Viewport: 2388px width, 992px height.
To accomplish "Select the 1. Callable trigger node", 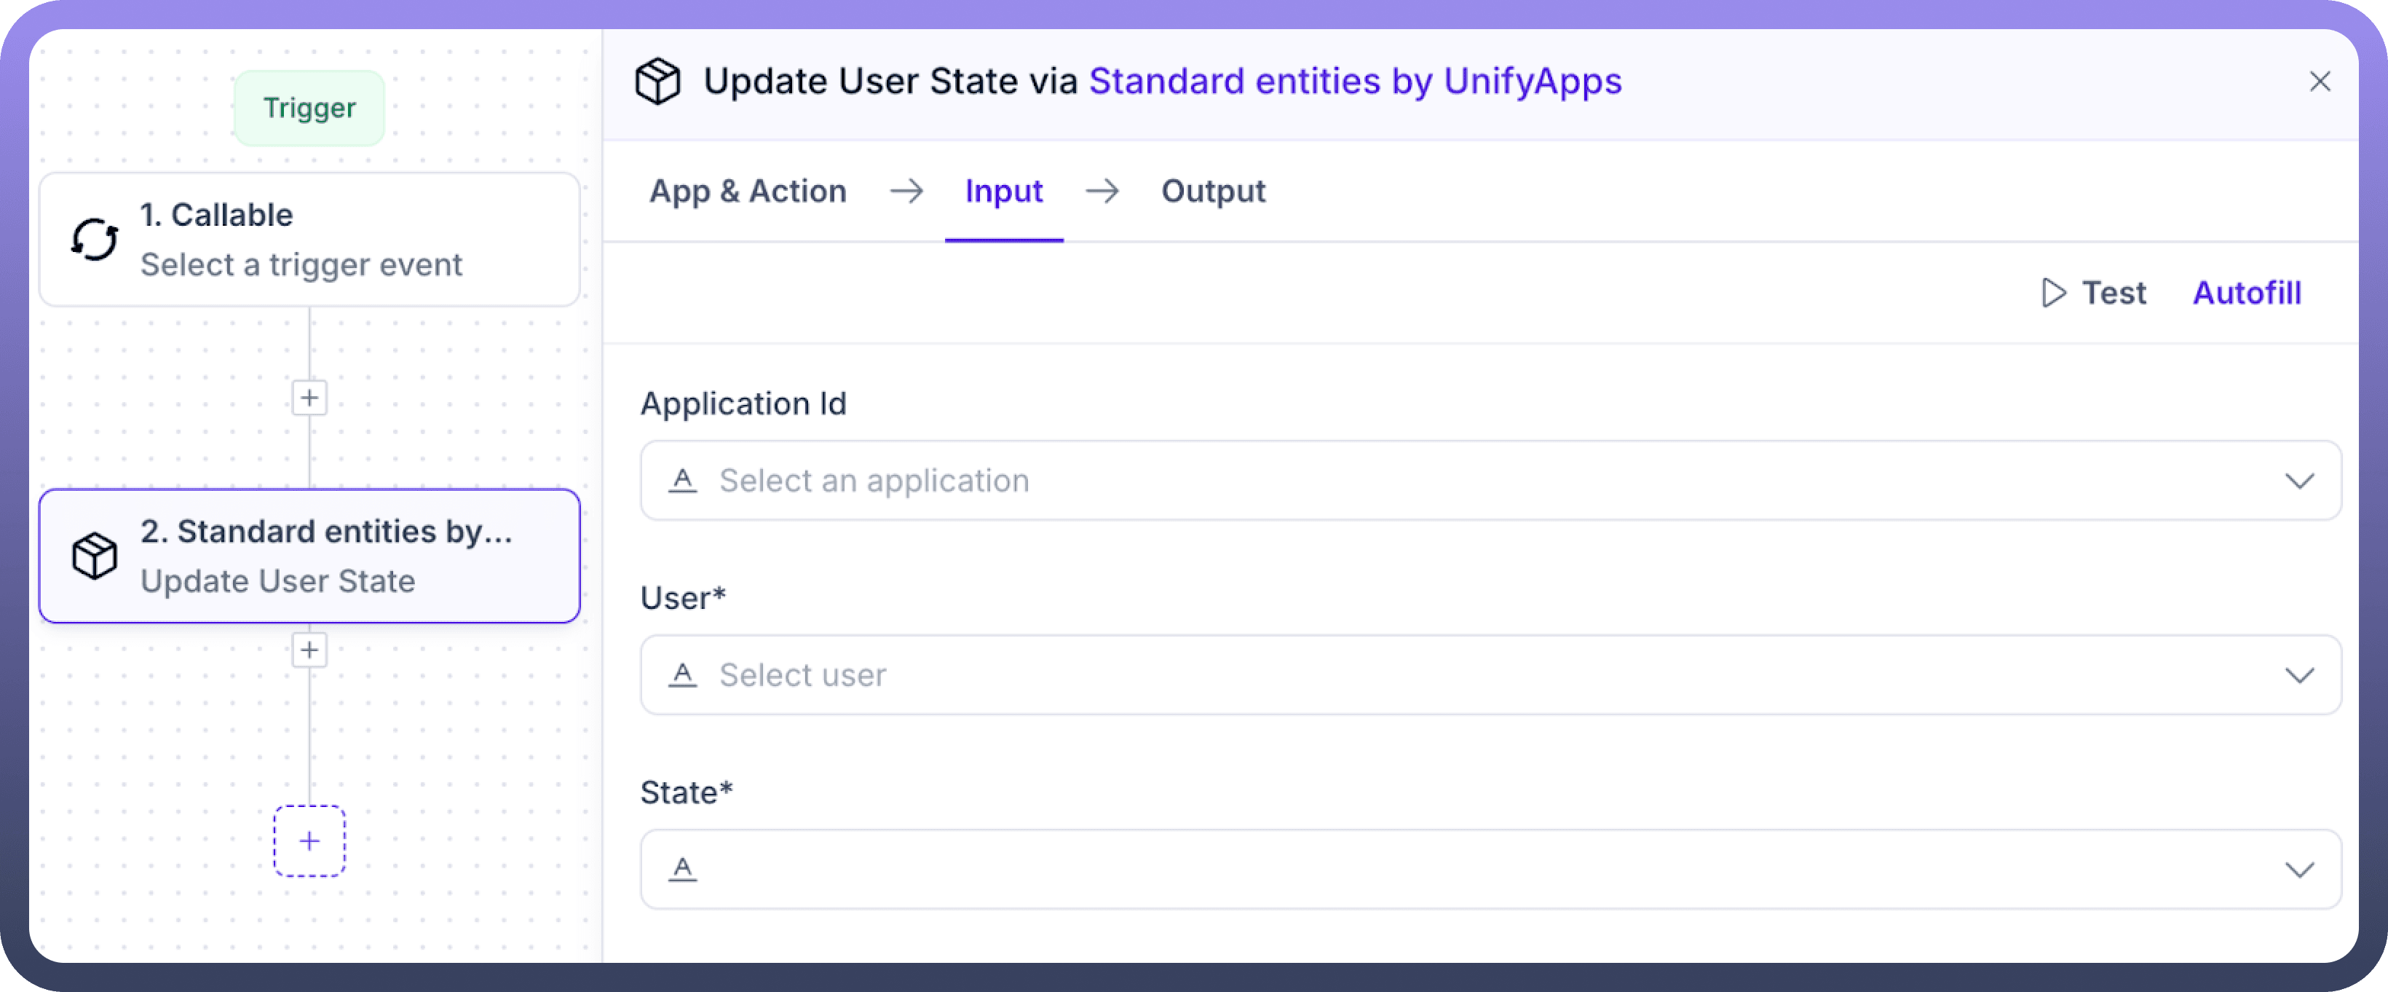I will pyautogui.click(x=309, y=240).
